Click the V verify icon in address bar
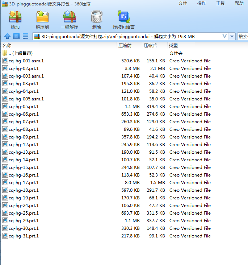 224,36
